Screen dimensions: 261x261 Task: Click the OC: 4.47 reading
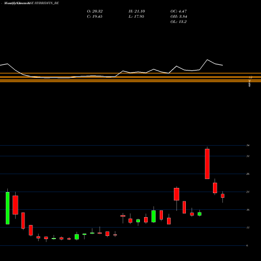[x=179, y=11]
